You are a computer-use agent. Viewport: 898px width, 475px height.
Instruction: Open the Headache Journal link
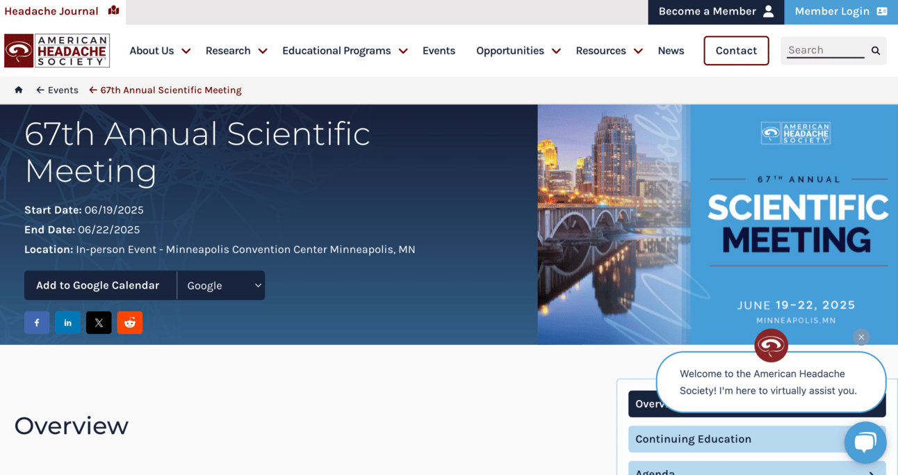coord(51,11)
